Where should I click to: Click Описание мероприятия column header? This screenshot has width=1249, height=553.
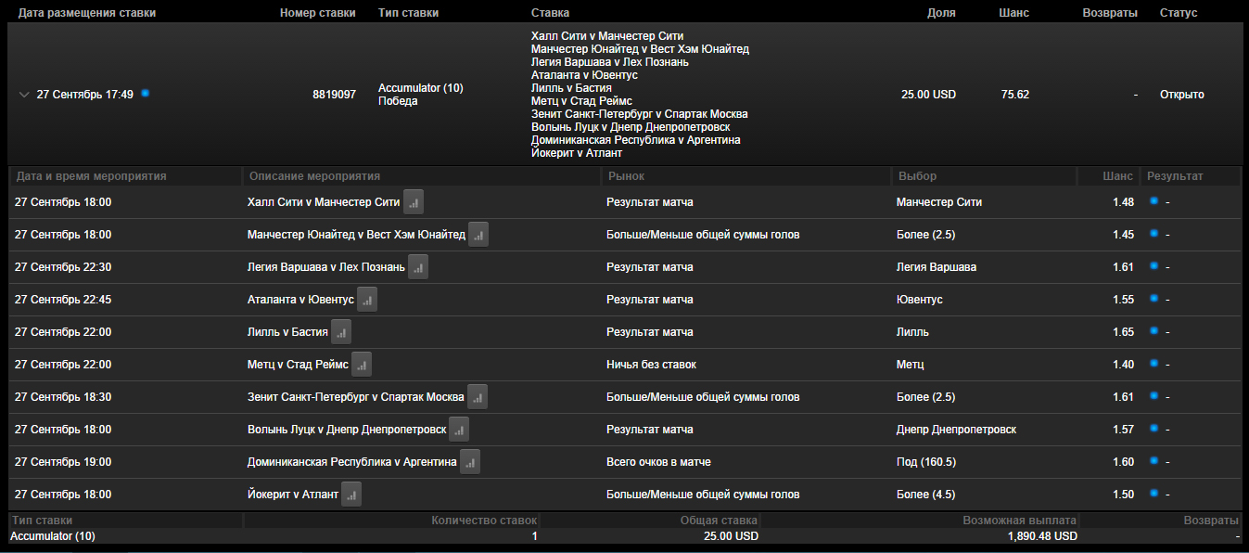coord(314,176)
